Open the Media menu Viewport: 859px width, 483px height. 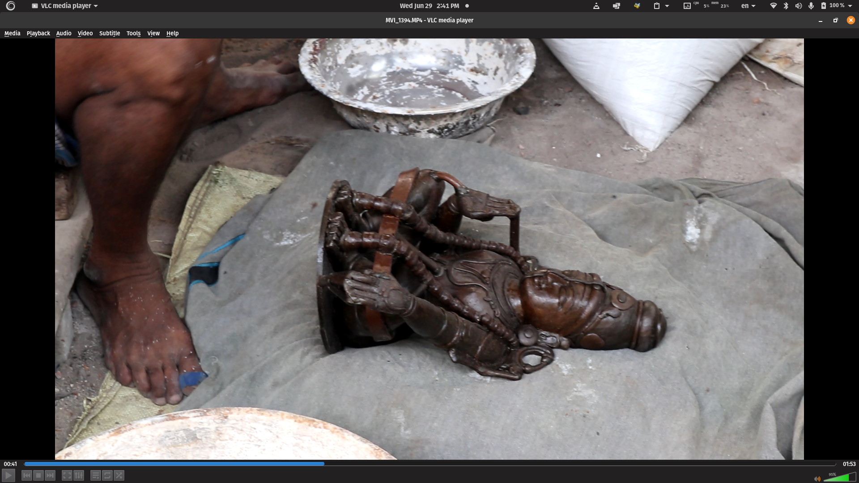click(x=12, y=33)
